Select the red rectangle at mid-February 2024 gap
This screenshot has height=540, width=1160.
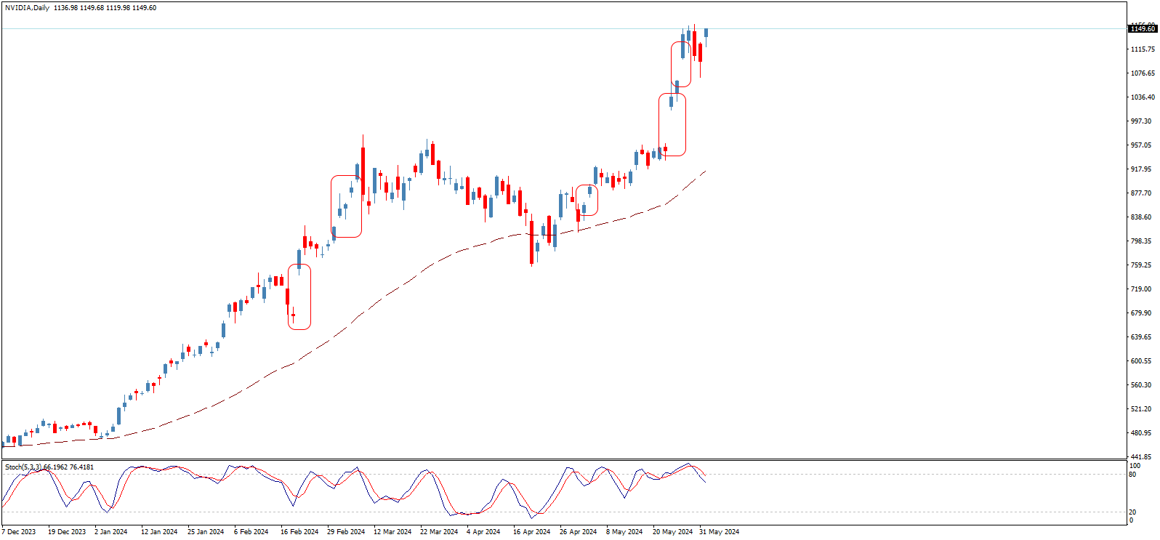(x=299, y=296)
